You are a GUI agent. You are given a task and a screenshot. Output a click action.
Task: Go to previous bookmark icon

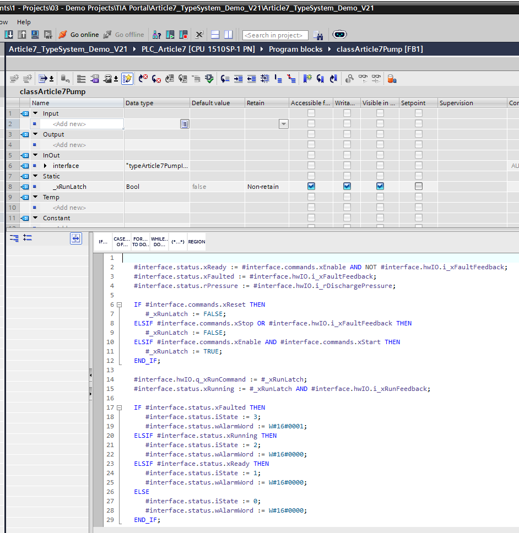pyautogui.click(x=334, y=79)
